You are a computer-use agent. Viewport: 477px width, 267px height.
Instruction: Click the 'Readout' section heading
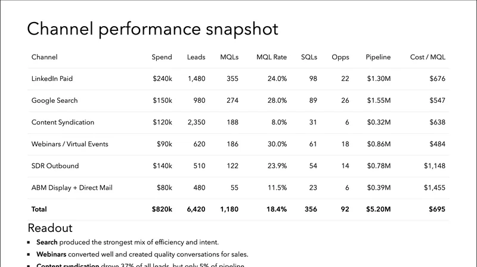[x=50, y=228]
